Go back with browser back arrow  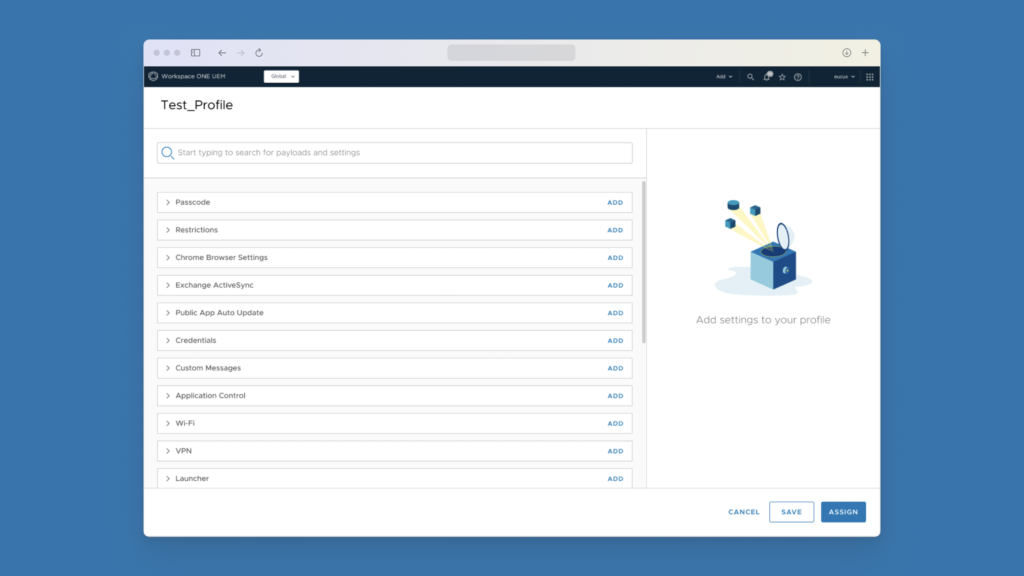[x=222, y=53]
